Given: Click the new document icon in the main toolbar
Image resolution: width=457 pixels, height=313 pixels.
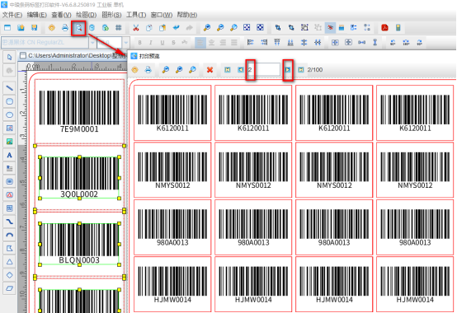Looking at the screenshot, I should pos(7,28).
